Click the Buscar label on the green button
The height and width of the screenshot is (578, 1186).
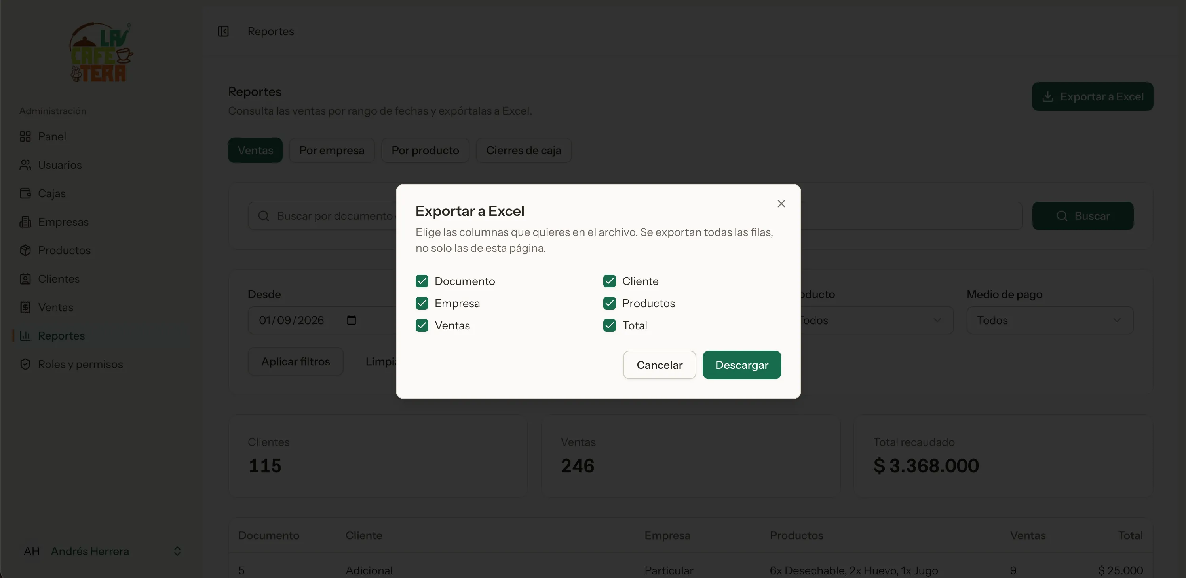pos(1092,216)
